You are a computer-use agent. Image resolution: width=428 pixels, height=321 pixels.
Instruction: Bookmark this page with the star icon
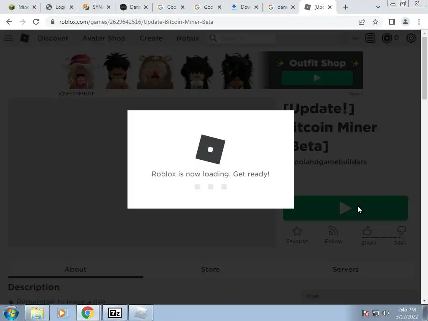[x=375, y=22]
